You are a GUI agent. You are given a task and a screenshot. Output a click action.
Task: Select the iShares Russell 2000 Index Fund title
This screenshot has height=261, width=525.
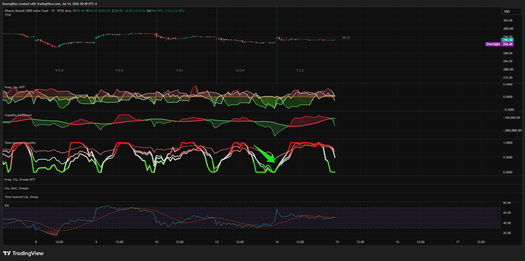click(x=26, y=11)
